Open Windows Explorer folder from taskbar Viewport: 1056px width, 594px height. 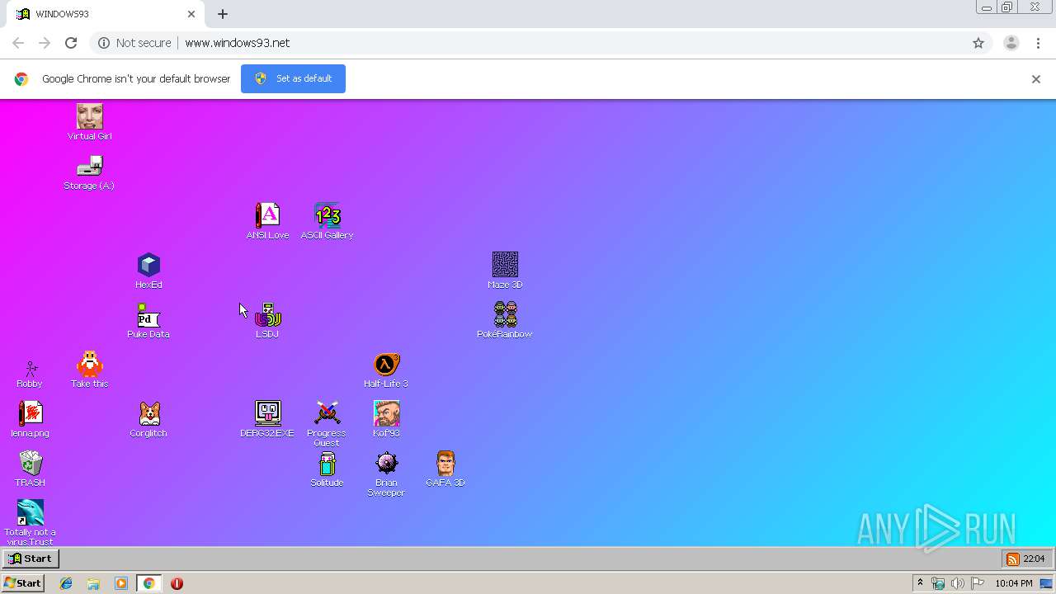(93, 583)
